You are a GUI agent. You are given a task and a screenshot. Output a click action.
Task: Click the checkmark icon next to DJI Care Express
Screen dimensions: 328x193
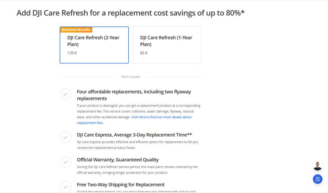click(x=65, y=137)
